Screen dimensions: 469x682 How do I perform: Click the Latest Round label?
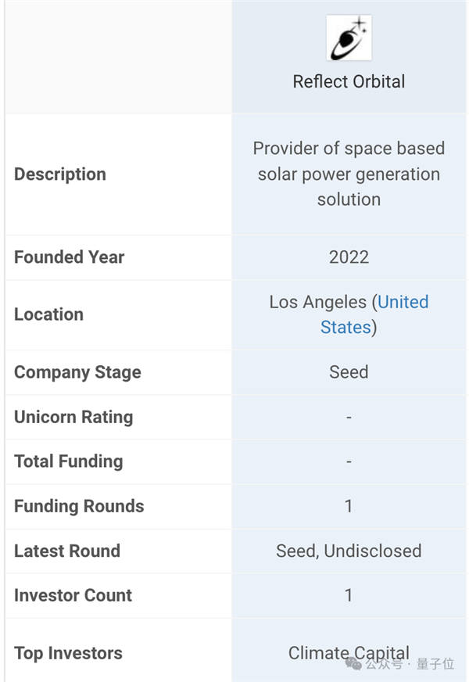67,551
